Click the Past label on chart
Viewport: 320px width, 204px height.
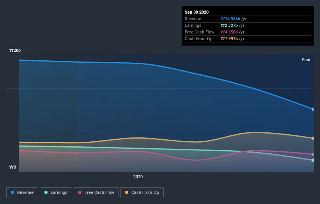[306, 60]
